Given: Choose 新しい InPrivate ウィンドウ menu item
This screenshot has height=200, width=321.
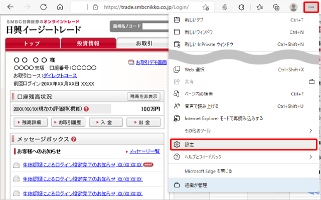Looking at the screenshot, I should click(244, 44).
